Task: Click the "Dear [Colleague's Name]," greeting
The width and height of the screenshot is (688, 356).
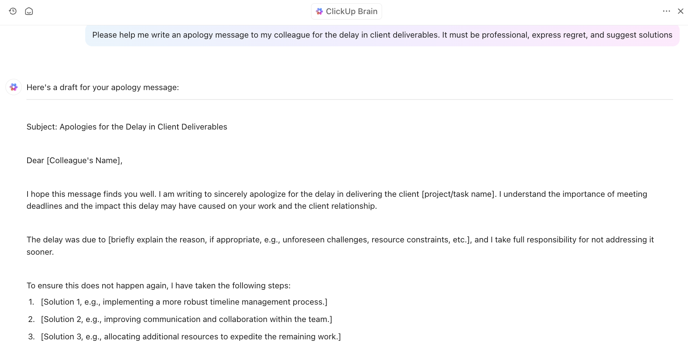Action: click(74, 161)
